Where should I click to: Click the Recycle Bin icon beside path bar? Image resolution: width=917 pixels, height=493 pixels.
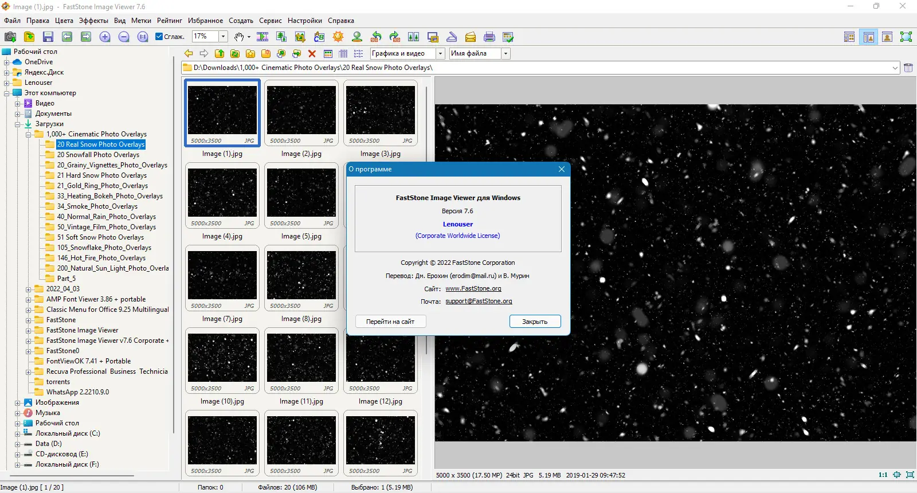pos(908,68)
